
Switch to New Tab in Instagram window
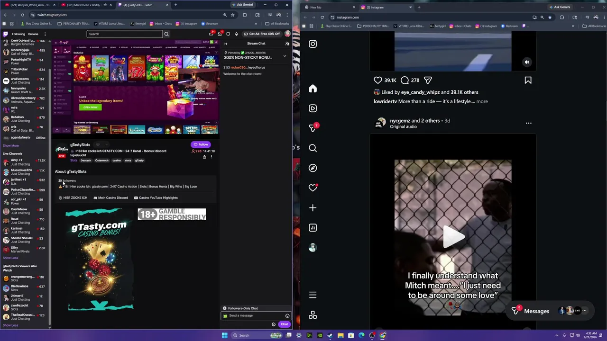tap(330, 7)
